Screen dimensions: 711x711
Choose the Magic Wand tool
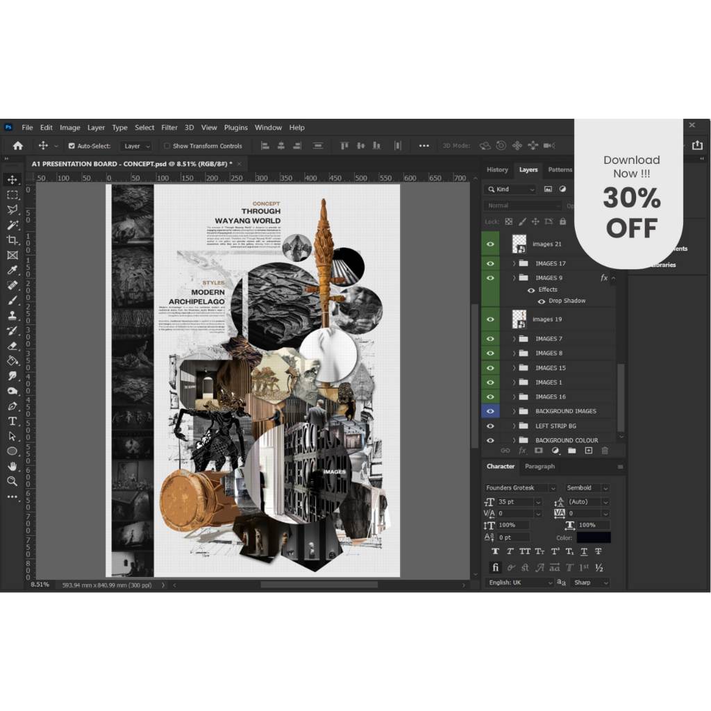[x=12, y=225]
